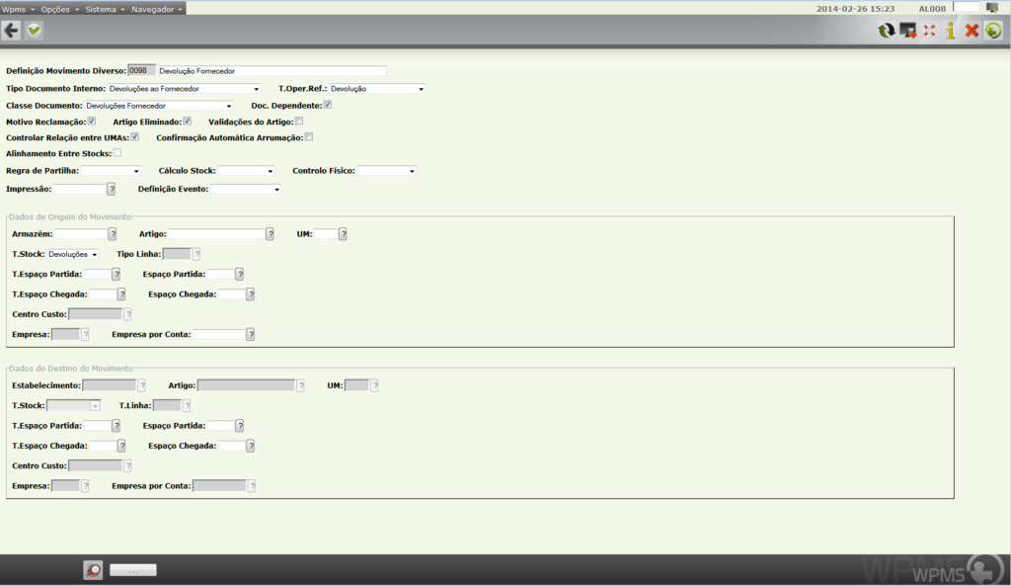Screen dimensions: 1011x586
Task: Open lookup for destination Espaço Chegada
Action: 250,446
